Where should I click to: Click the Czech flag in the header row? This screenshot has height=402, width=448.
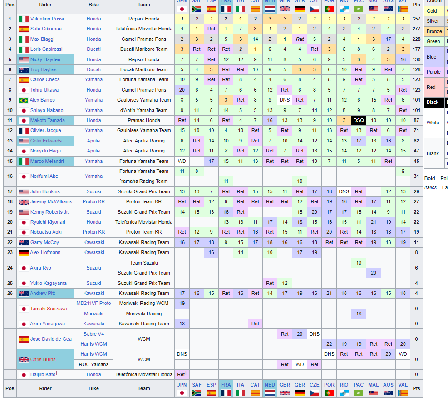(x=314, y=9)
